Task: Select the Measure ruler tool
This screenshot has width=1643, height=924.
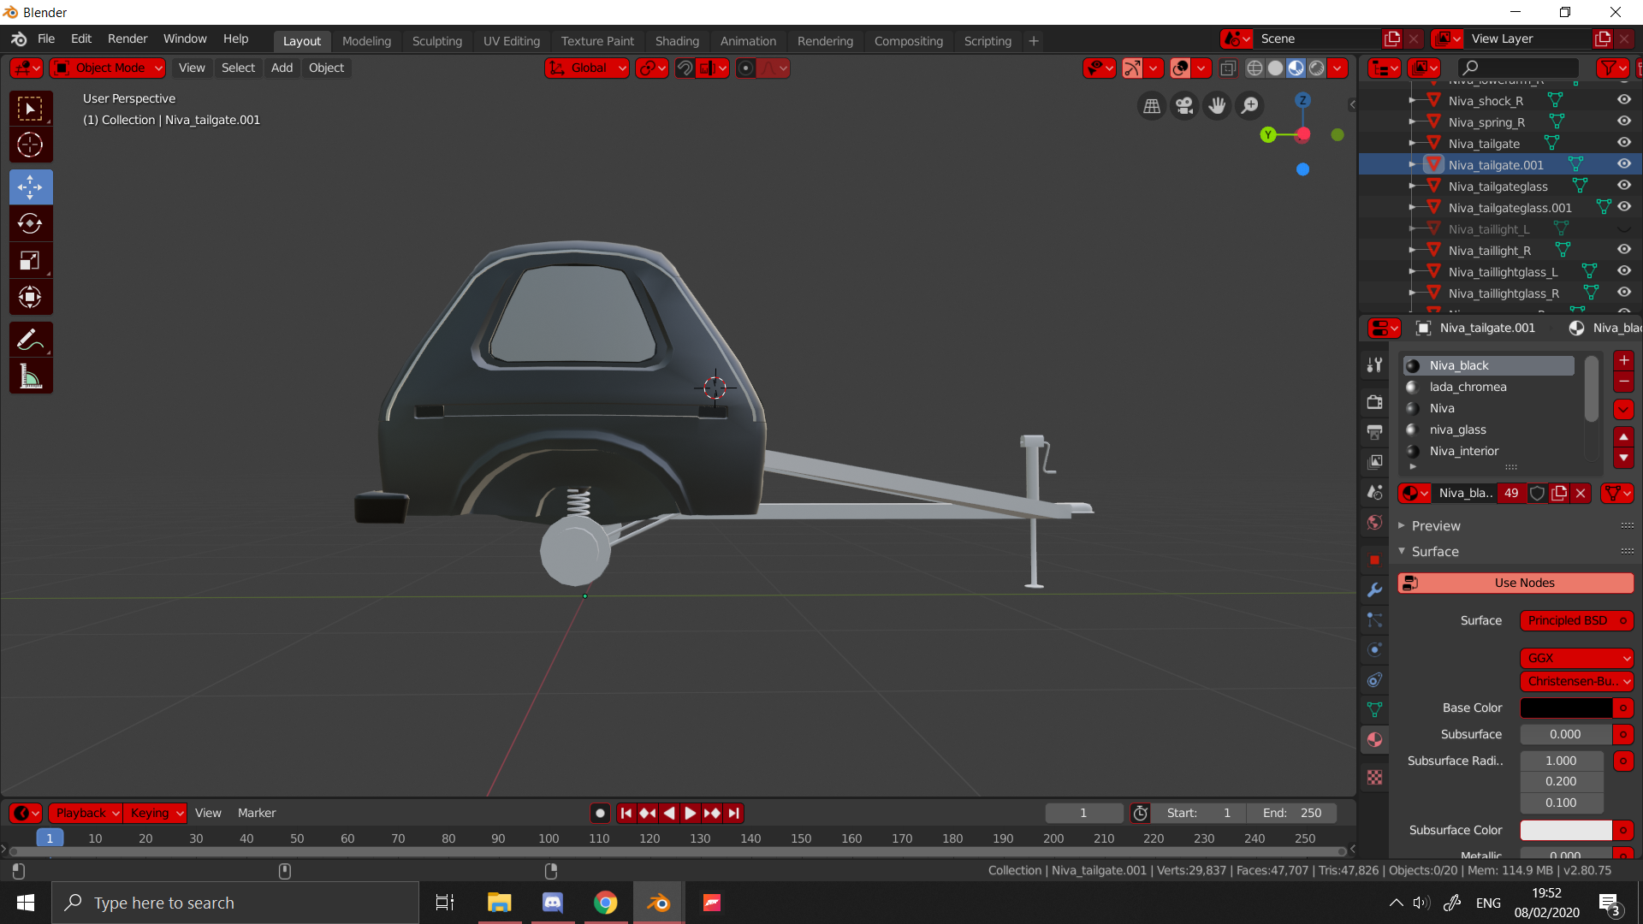Action: click(30, 376)
